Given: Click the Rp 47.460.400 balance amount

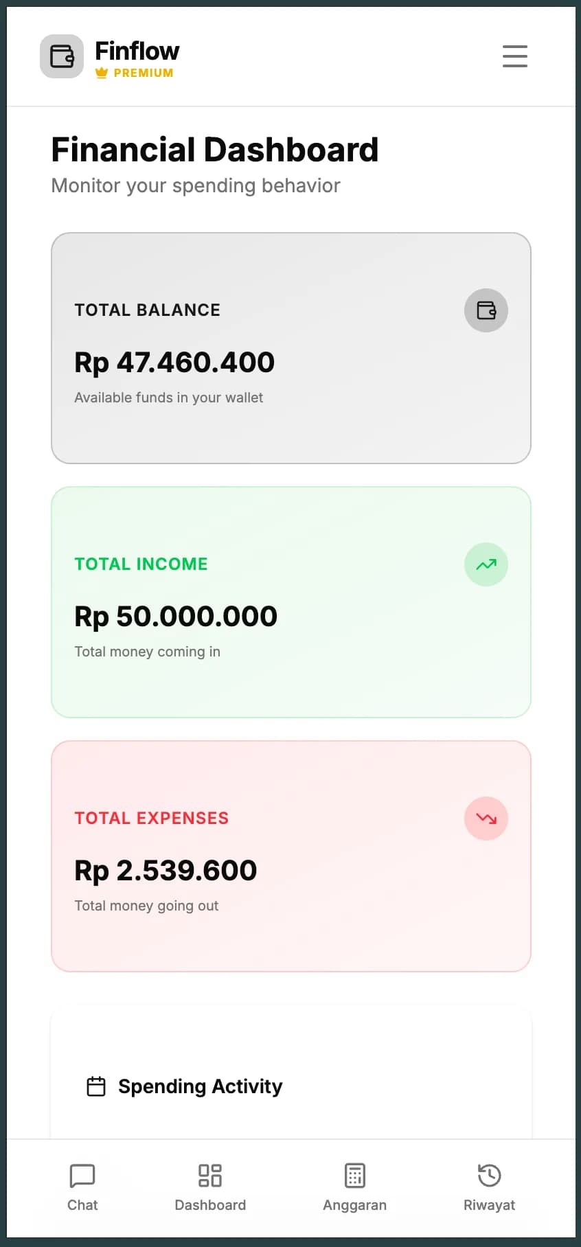Looking at the screenshot, I should 174,363.
